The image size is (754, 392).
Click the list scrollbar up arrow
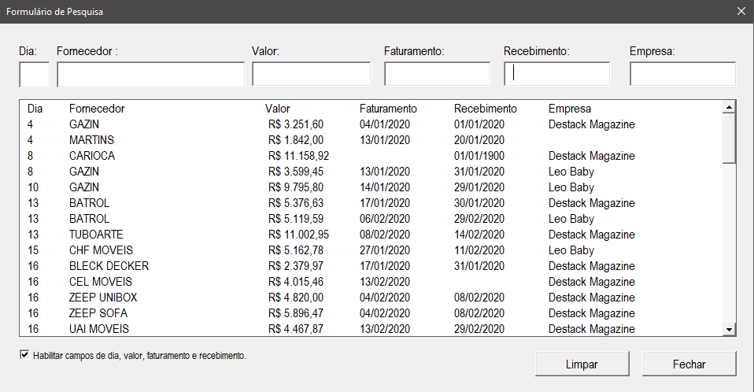tap(729, 107)
